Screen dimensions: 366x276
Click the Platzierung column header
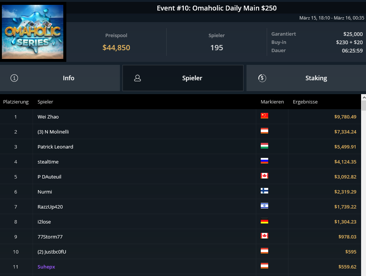coord(16,102)
